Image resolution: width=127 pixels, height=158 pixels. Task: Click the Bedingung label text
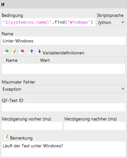pos(12,15)
